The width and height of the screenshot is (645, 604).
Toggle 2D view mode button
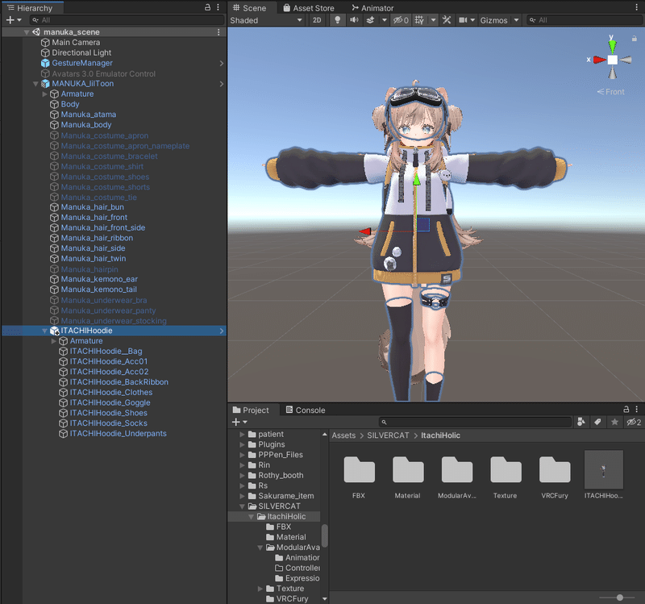pos(317,20)
